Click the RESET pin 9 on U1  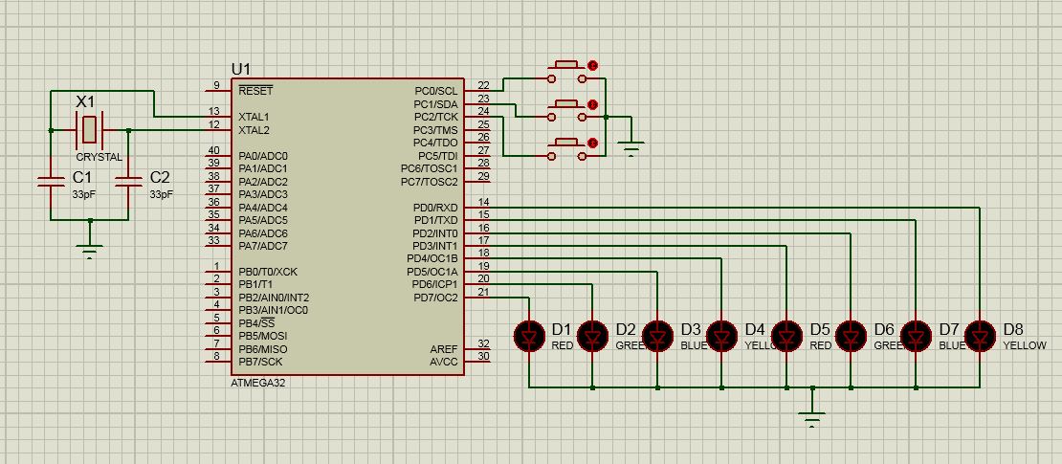point(218,90)
